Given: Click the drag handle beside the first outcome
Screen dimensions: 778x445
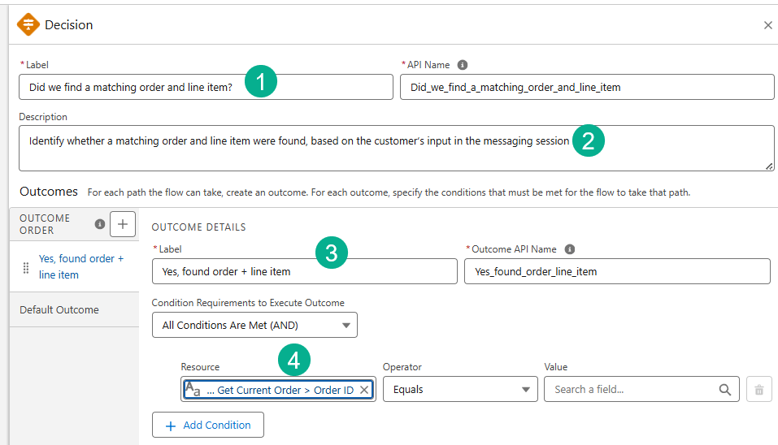Looking at the screenshot, I should tap(25, 267).
